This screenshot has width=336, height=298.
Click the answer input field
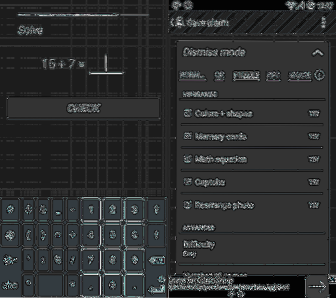(107, 65)
